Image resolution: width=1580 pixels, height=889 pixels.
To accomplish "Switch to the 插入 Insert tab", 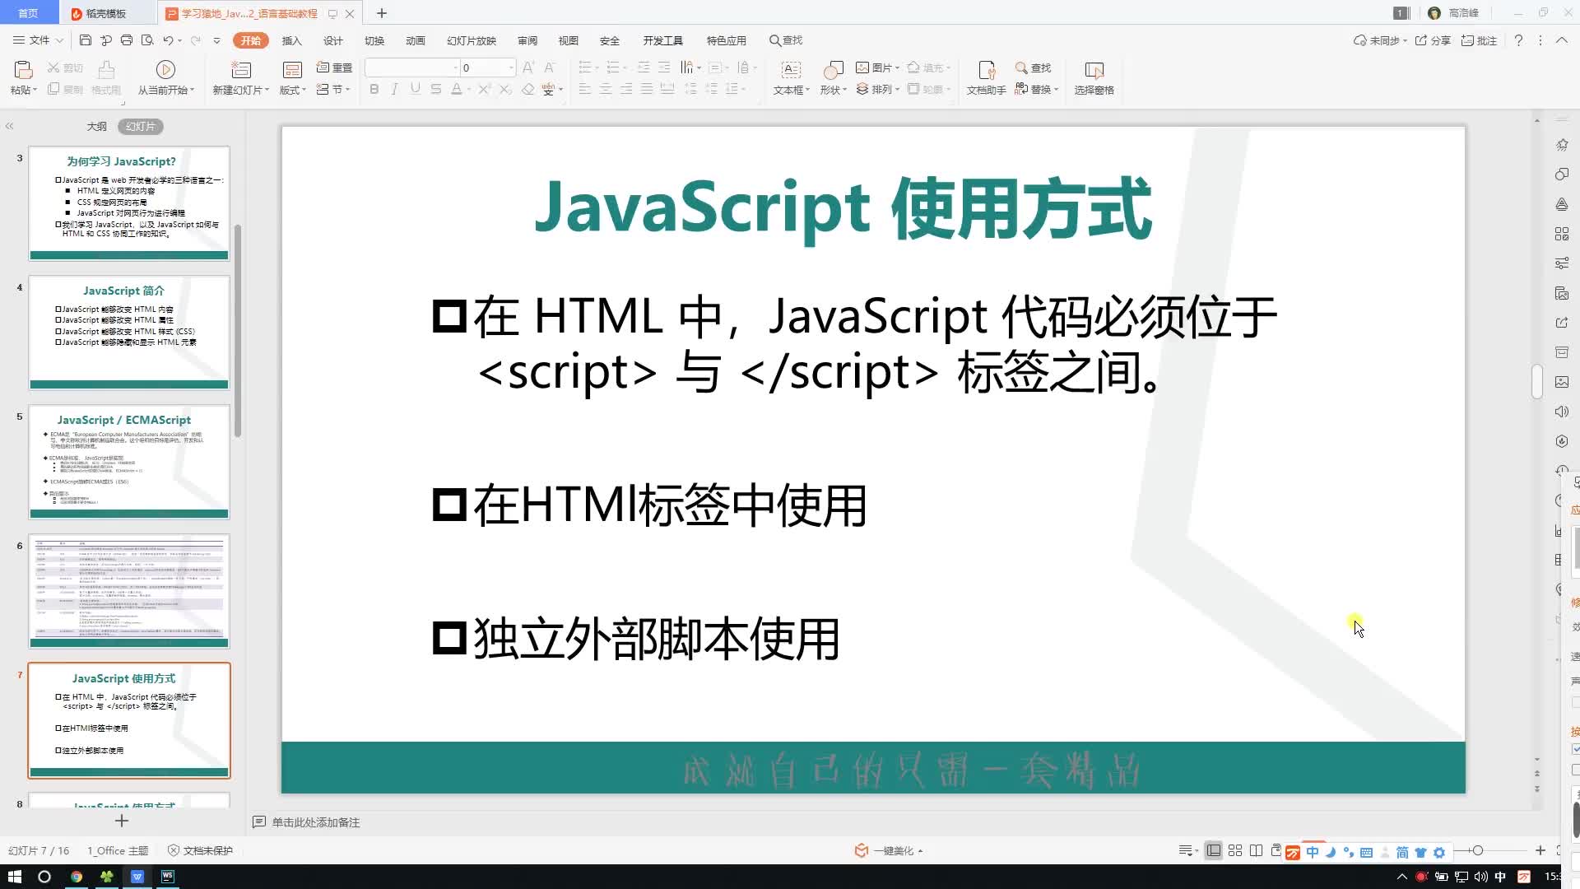I will (292, 40).
